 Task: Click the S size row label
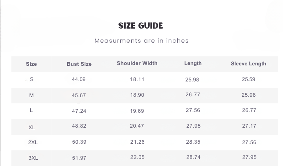32,79
